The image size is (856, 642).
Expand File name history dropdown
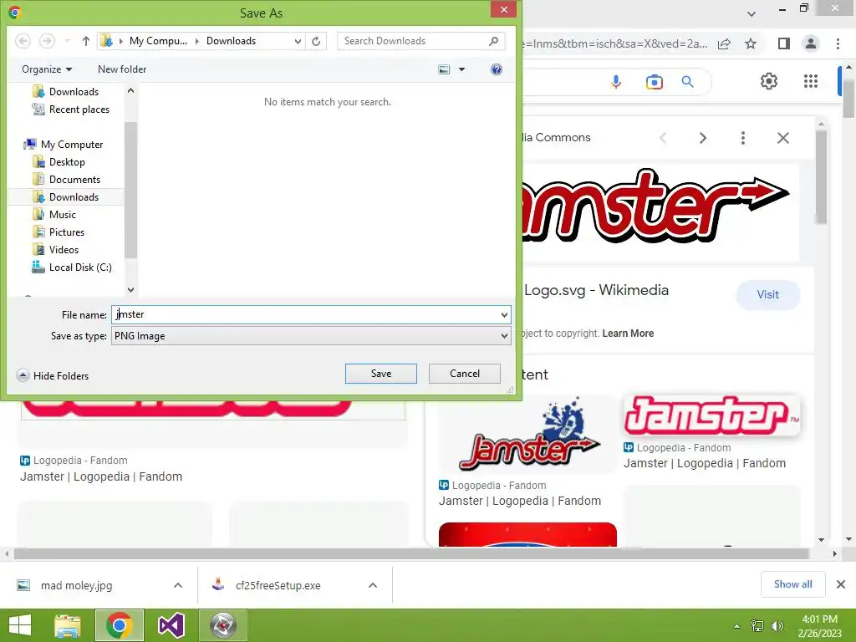click(504, 314)
